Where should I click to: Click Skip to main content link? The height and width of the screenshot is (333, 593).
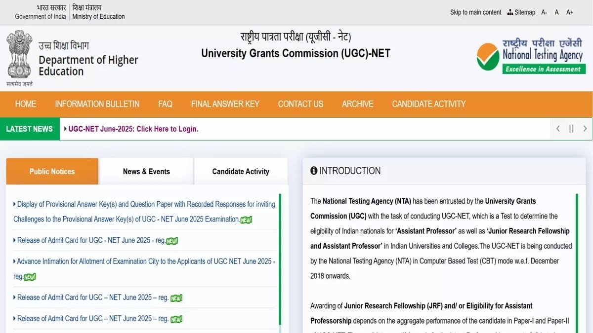click(x=475, y=12)
